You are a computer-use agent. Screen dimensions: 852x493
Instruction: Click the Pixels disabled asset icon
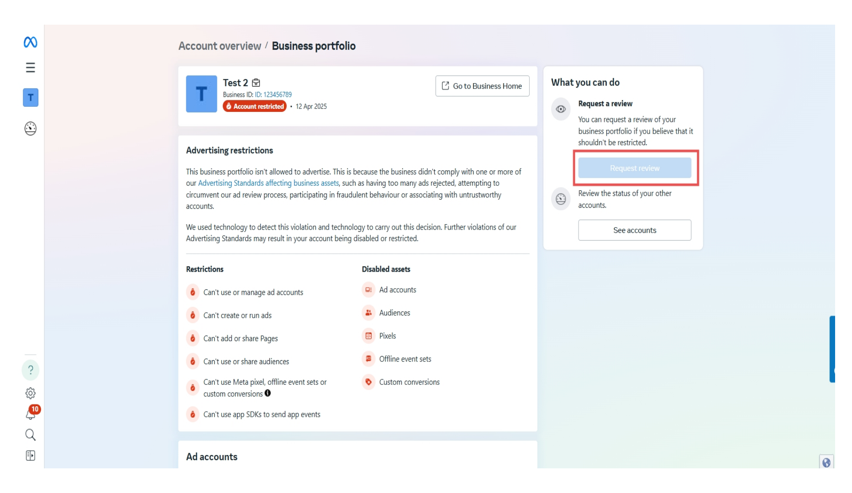pos(368,336)
